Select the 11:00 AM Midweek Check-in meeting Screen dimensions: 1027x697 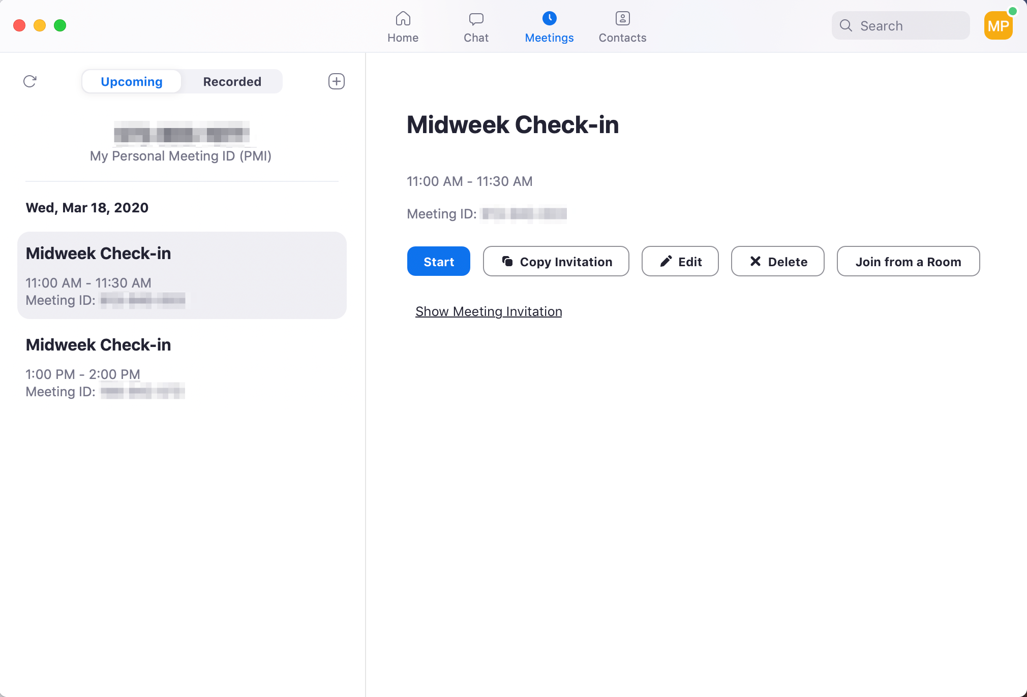tap(182, 275)
